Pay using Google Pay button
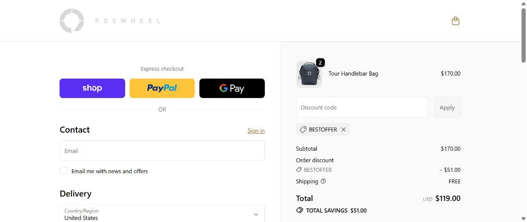 tap(232, 88)
